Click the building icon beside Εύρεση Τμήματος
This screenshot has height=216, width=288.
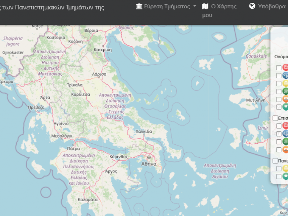139,6
